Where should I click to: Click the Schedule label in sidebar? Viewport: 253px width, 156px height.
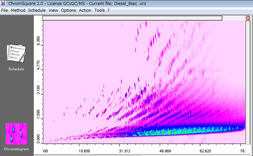tap(16, 69)
